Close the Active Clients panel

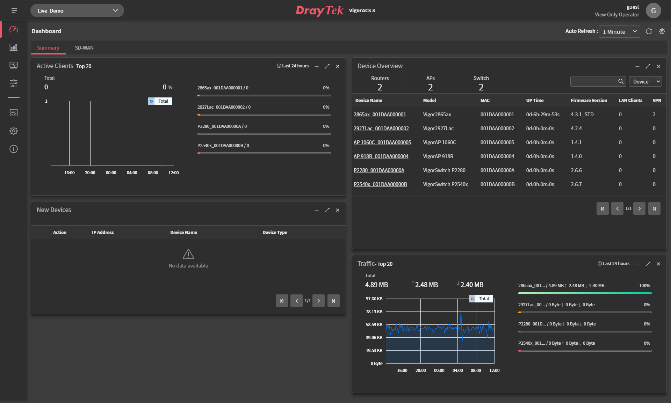coord(338,66)
